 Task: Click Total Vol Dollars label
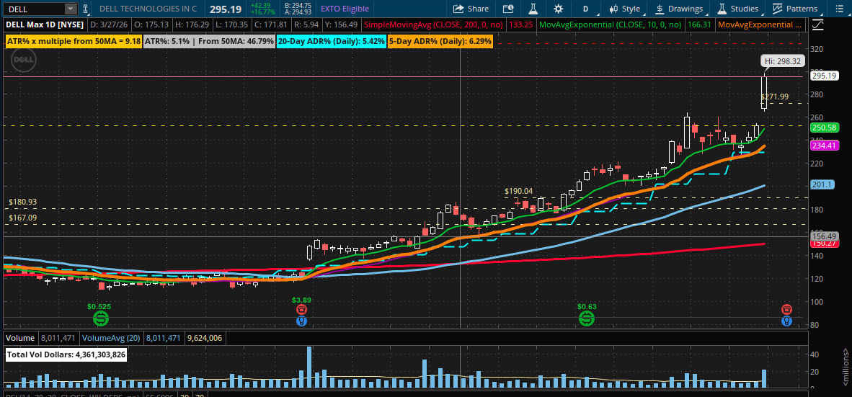coord(66,354)
